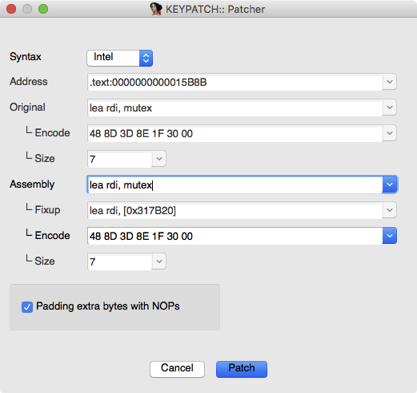Expand the Fixup dropdown arrow
The width and height of the screenshot is (417, 393).
coord(389,210)
